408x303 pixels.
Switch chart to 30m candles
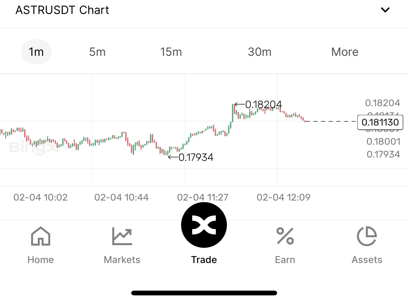[260, 52]
